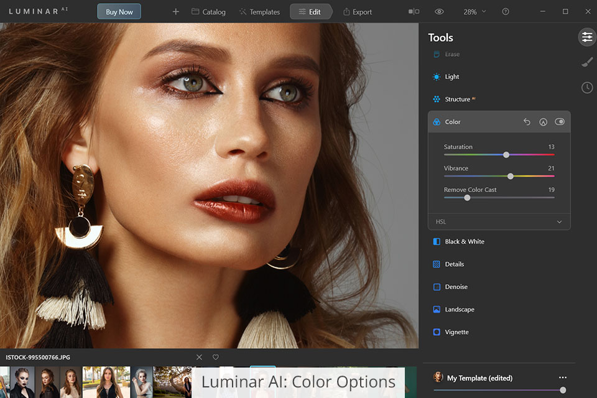Viewport: 597px width, 398px height.
Task: Close the ISTOCK-995500766.JPG file bar
Action: 199,357
